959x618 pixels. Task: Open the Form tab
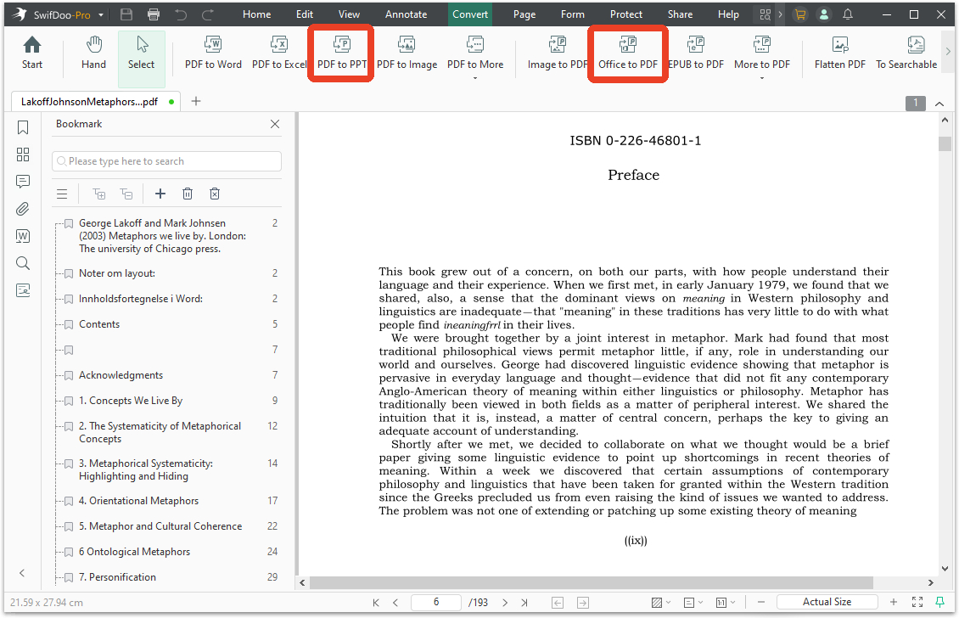click(573, 14)
